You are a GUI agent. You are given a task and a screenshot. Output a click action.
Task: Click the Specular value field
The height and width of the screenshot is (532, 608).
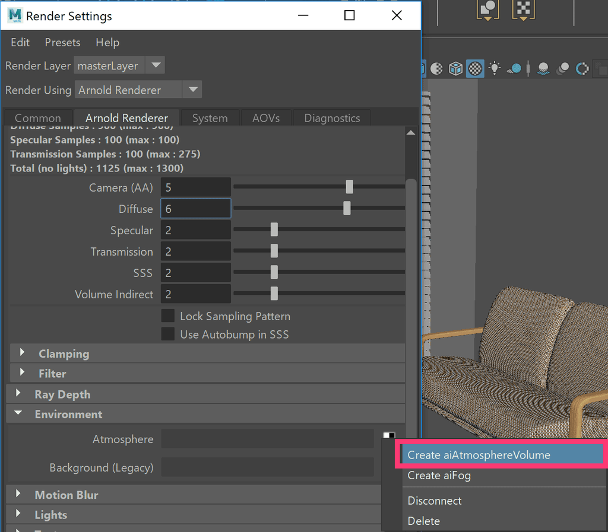point(196,230)
